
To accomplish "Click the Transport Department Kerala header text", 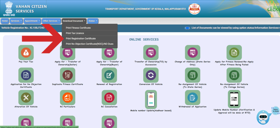I will coord(145,9).
